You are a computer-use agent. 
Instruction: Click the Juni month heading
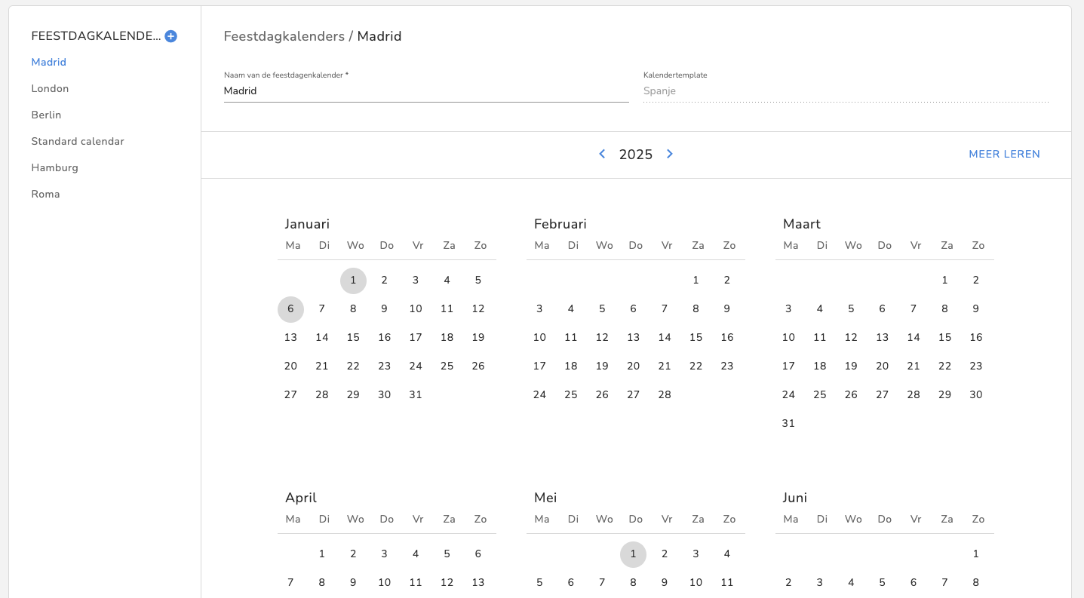click(795, 498)
